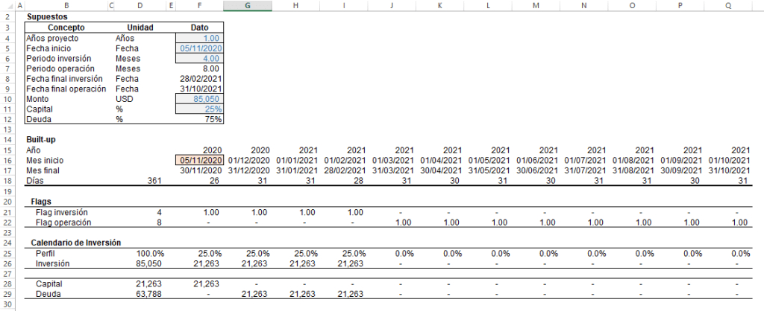Viewport: 764px width, 311px height.
Task: Click the Built-up section heading
Action: click(41, 139)
